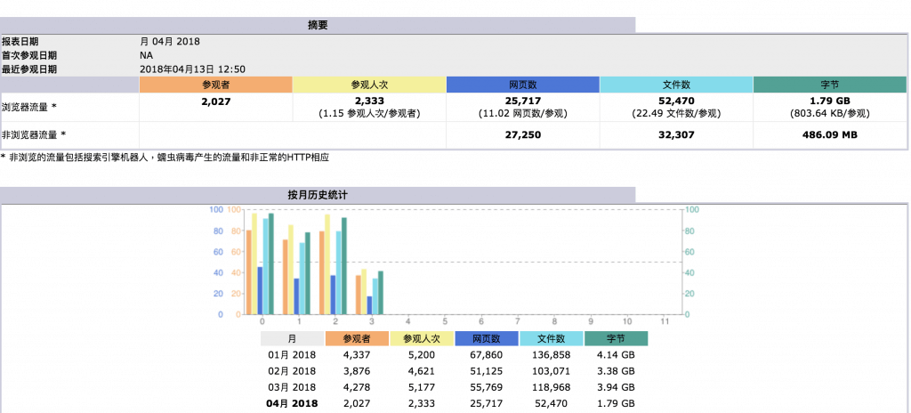Select the 02月 2018 row label

coord(292,371)
